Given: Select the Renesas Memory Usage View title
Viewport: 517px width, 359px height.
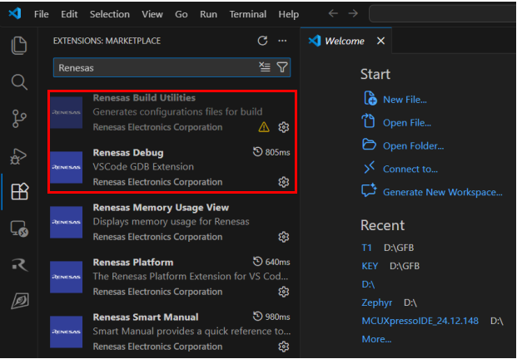Looking at the screenshot, I should 161,208.
